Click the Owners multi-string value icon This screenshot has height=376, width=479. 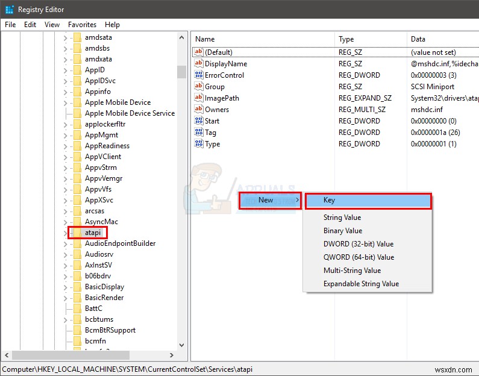coord(199,109)
